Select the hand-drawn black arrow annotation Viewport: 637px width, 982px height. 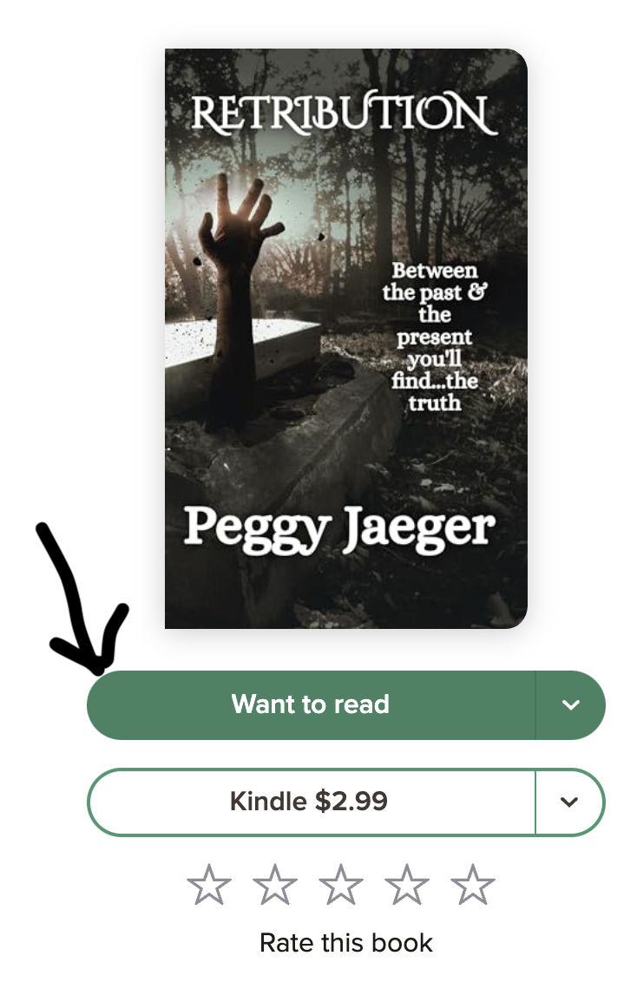[x=80, y=598]
